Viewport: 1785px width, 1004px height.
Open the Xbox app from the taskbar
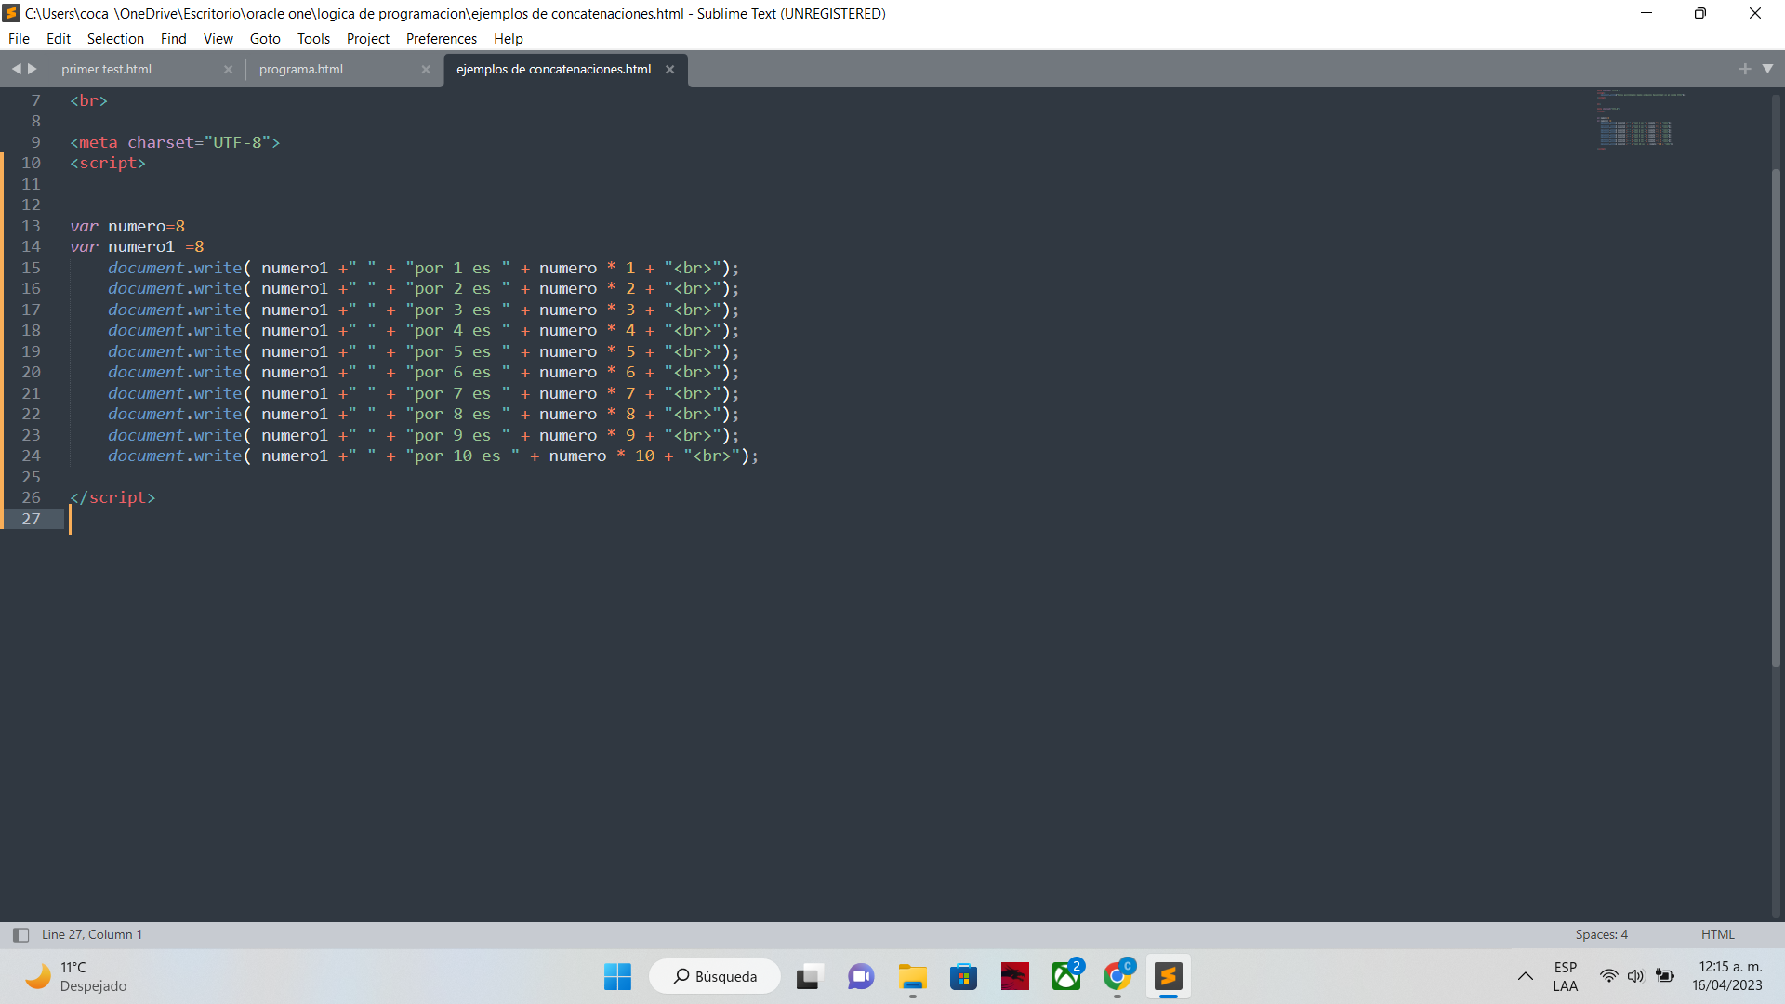[x=1066, y=976]
